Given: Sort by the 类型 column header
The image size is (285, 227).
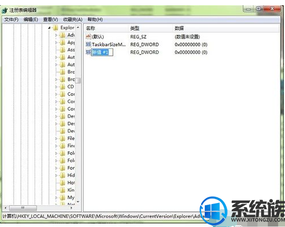Looking at the screenshot, I should coord(151,29).
